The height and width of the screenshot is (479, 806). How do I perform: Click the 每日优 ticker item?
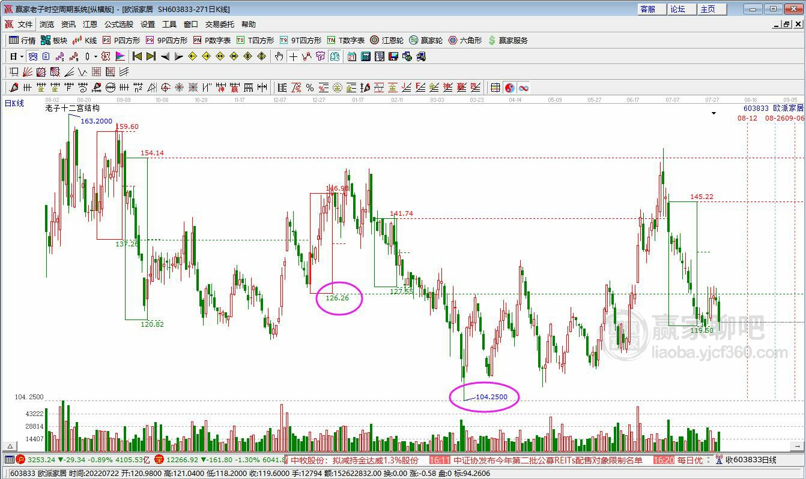coord(689,460)
